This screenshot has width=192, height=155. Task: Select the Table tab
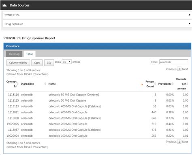coord(30,54)
